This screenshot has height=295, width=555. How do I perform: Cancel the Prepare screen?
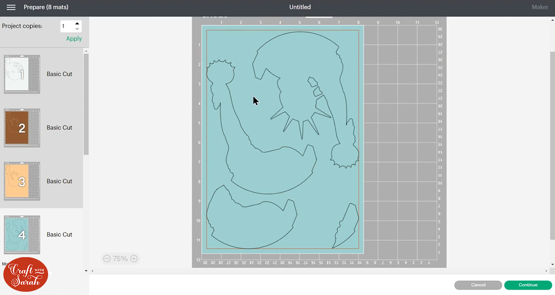(x=478, y=285)
